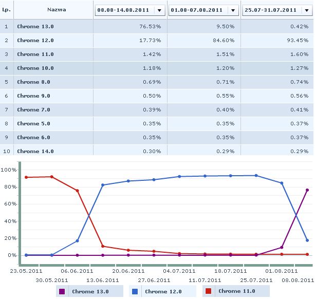
Task: Click the 0.30% cell value
Action: (152, 151)
